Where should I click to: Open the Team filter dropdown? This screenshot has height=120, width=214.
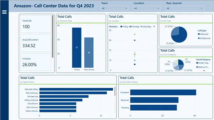[114, 8]
